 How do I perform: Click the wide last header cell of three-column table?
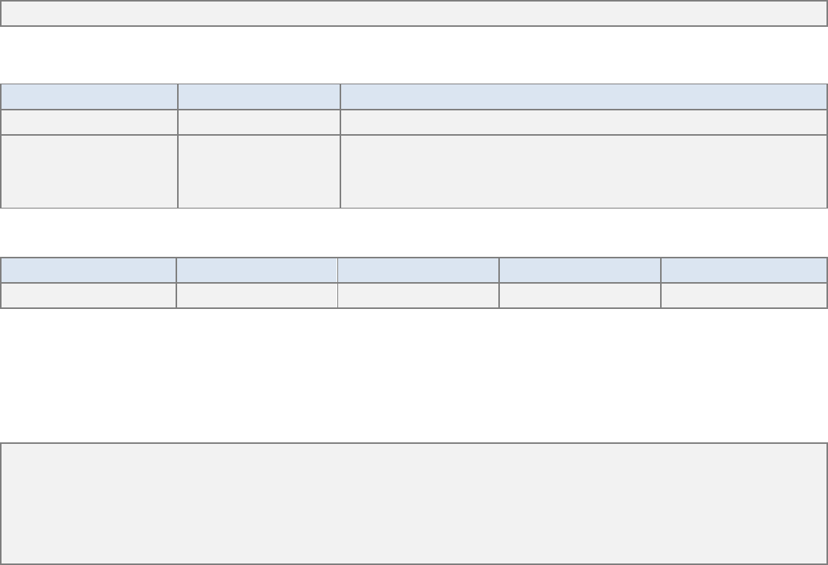click(583, 97)
